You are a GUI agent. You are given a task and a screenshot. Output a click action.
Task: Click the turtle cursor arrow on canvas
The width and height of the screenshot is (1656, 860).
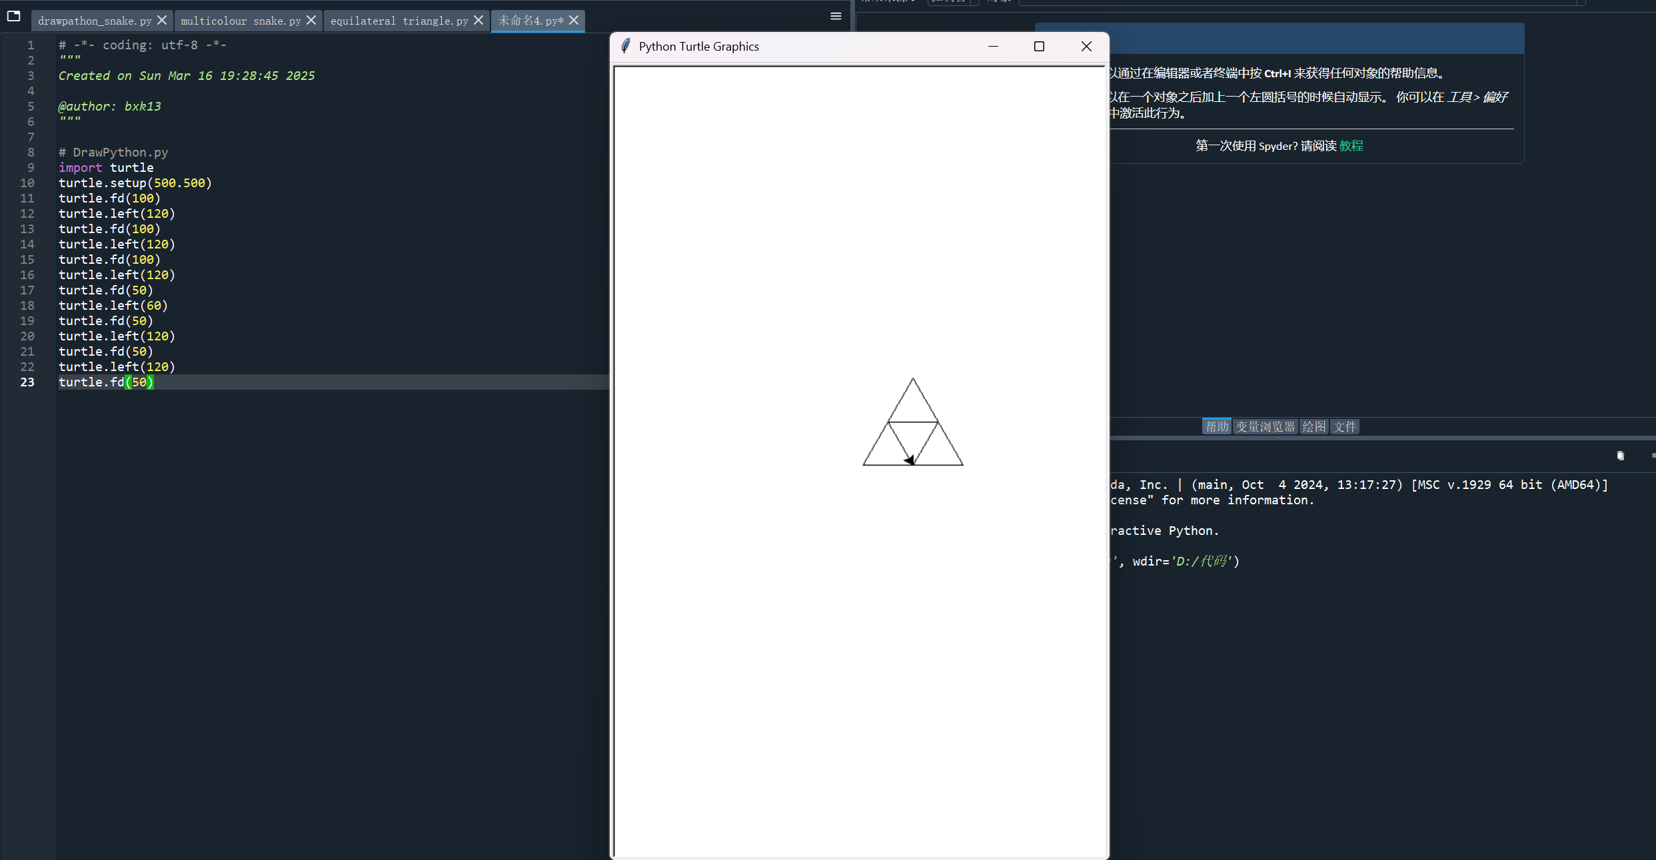click(x=910, y=460)
